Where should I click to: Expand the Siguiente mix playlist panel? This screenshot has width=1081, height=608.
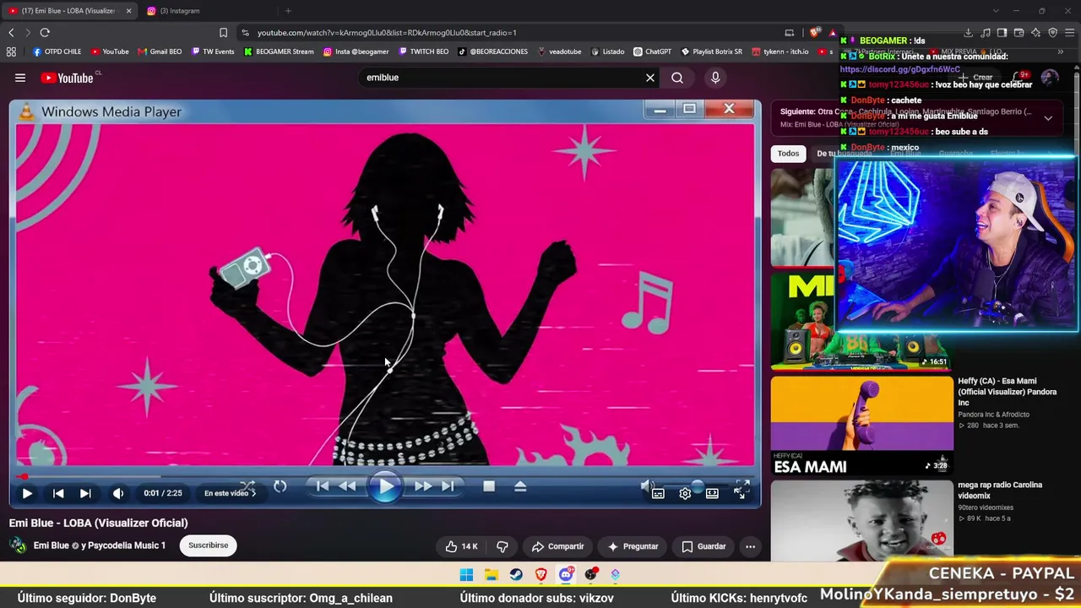(x=1048, y=118)
